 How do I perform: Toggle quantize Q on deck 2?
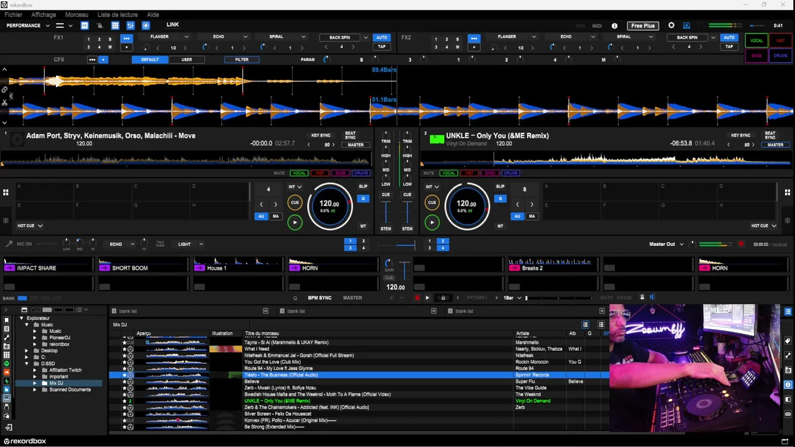(500, 199)
